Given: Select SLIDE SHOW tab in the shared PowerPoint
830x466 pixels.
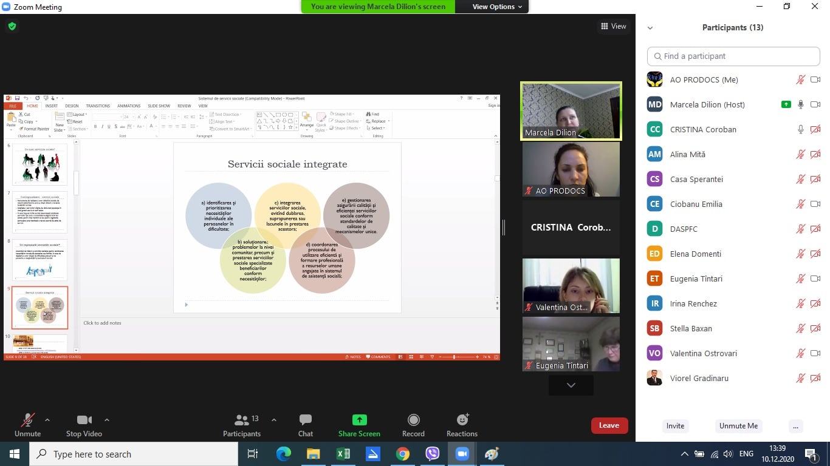Looking at the screenshot, I should pos(159,106).
